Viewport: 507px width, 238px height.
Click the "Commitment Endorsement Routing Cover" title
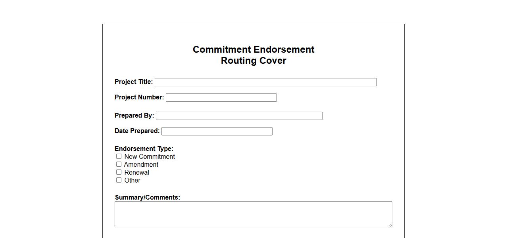pos(253,55)
